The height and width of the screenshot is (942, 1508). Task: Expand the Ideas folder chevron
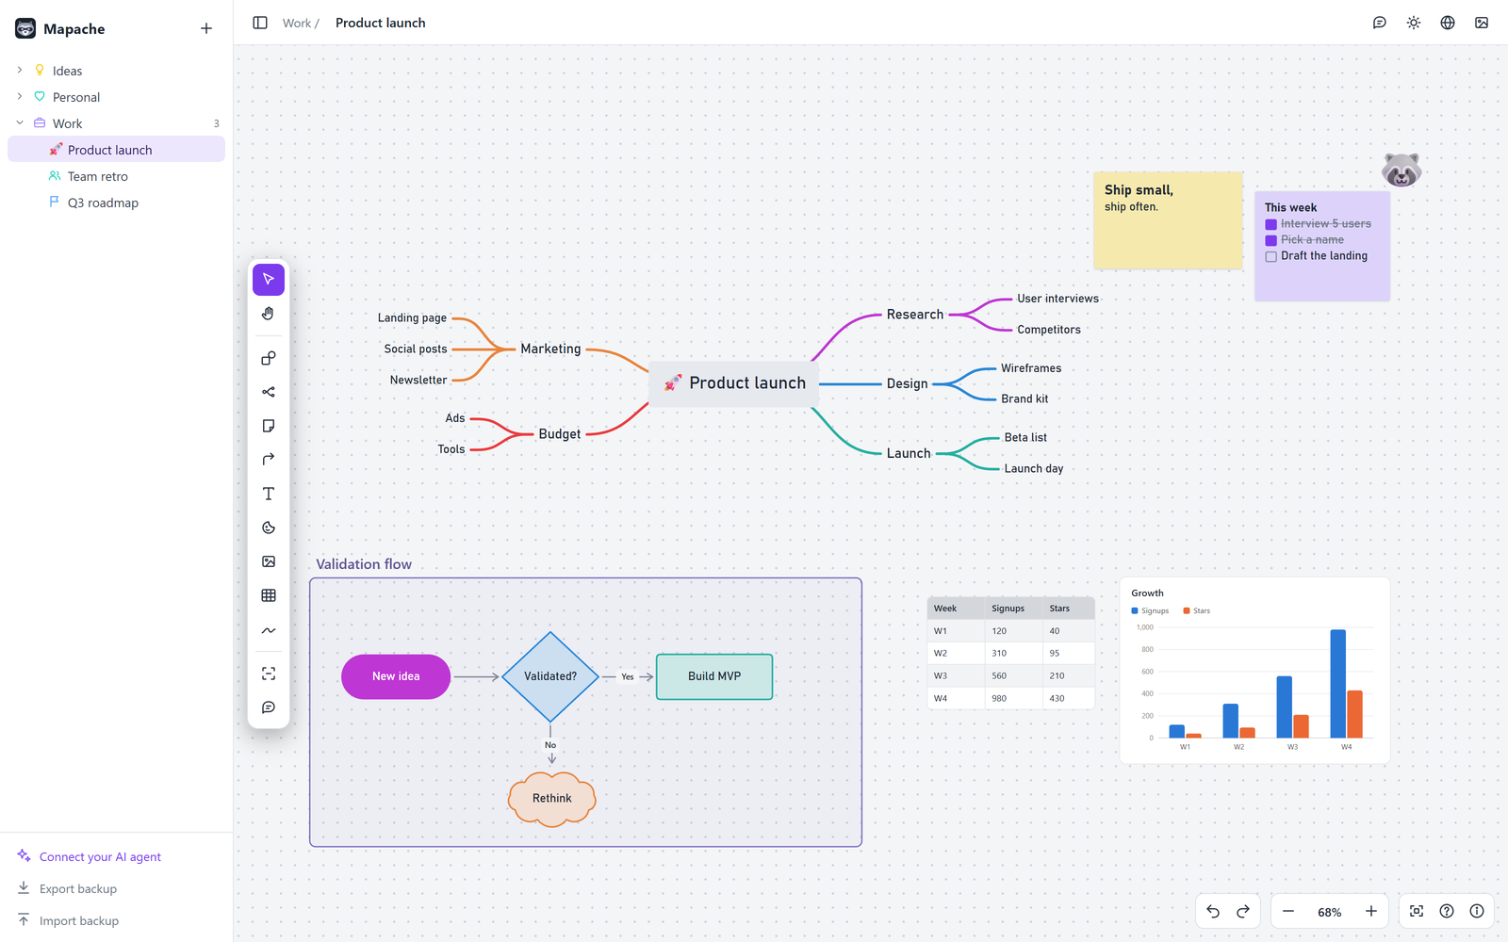coord(20,70)
